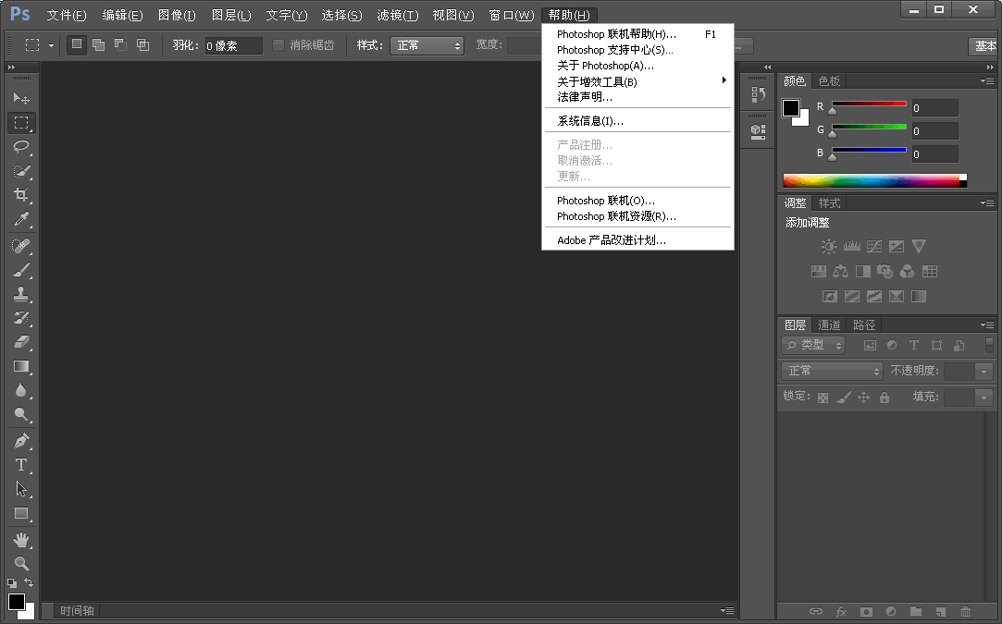The image size is (1002, 624).
Task: Select the Blur tool
Action: click(x=21, y=391)
